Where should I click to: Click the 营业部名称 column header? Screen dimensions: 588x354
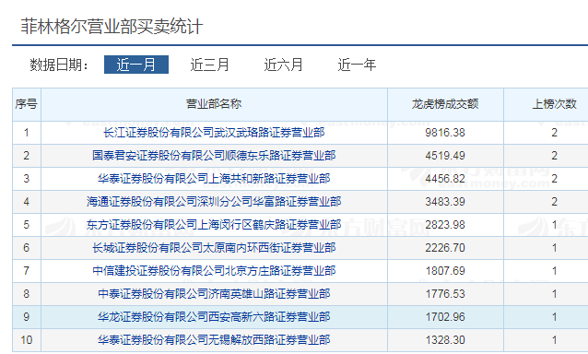(214, 104)
